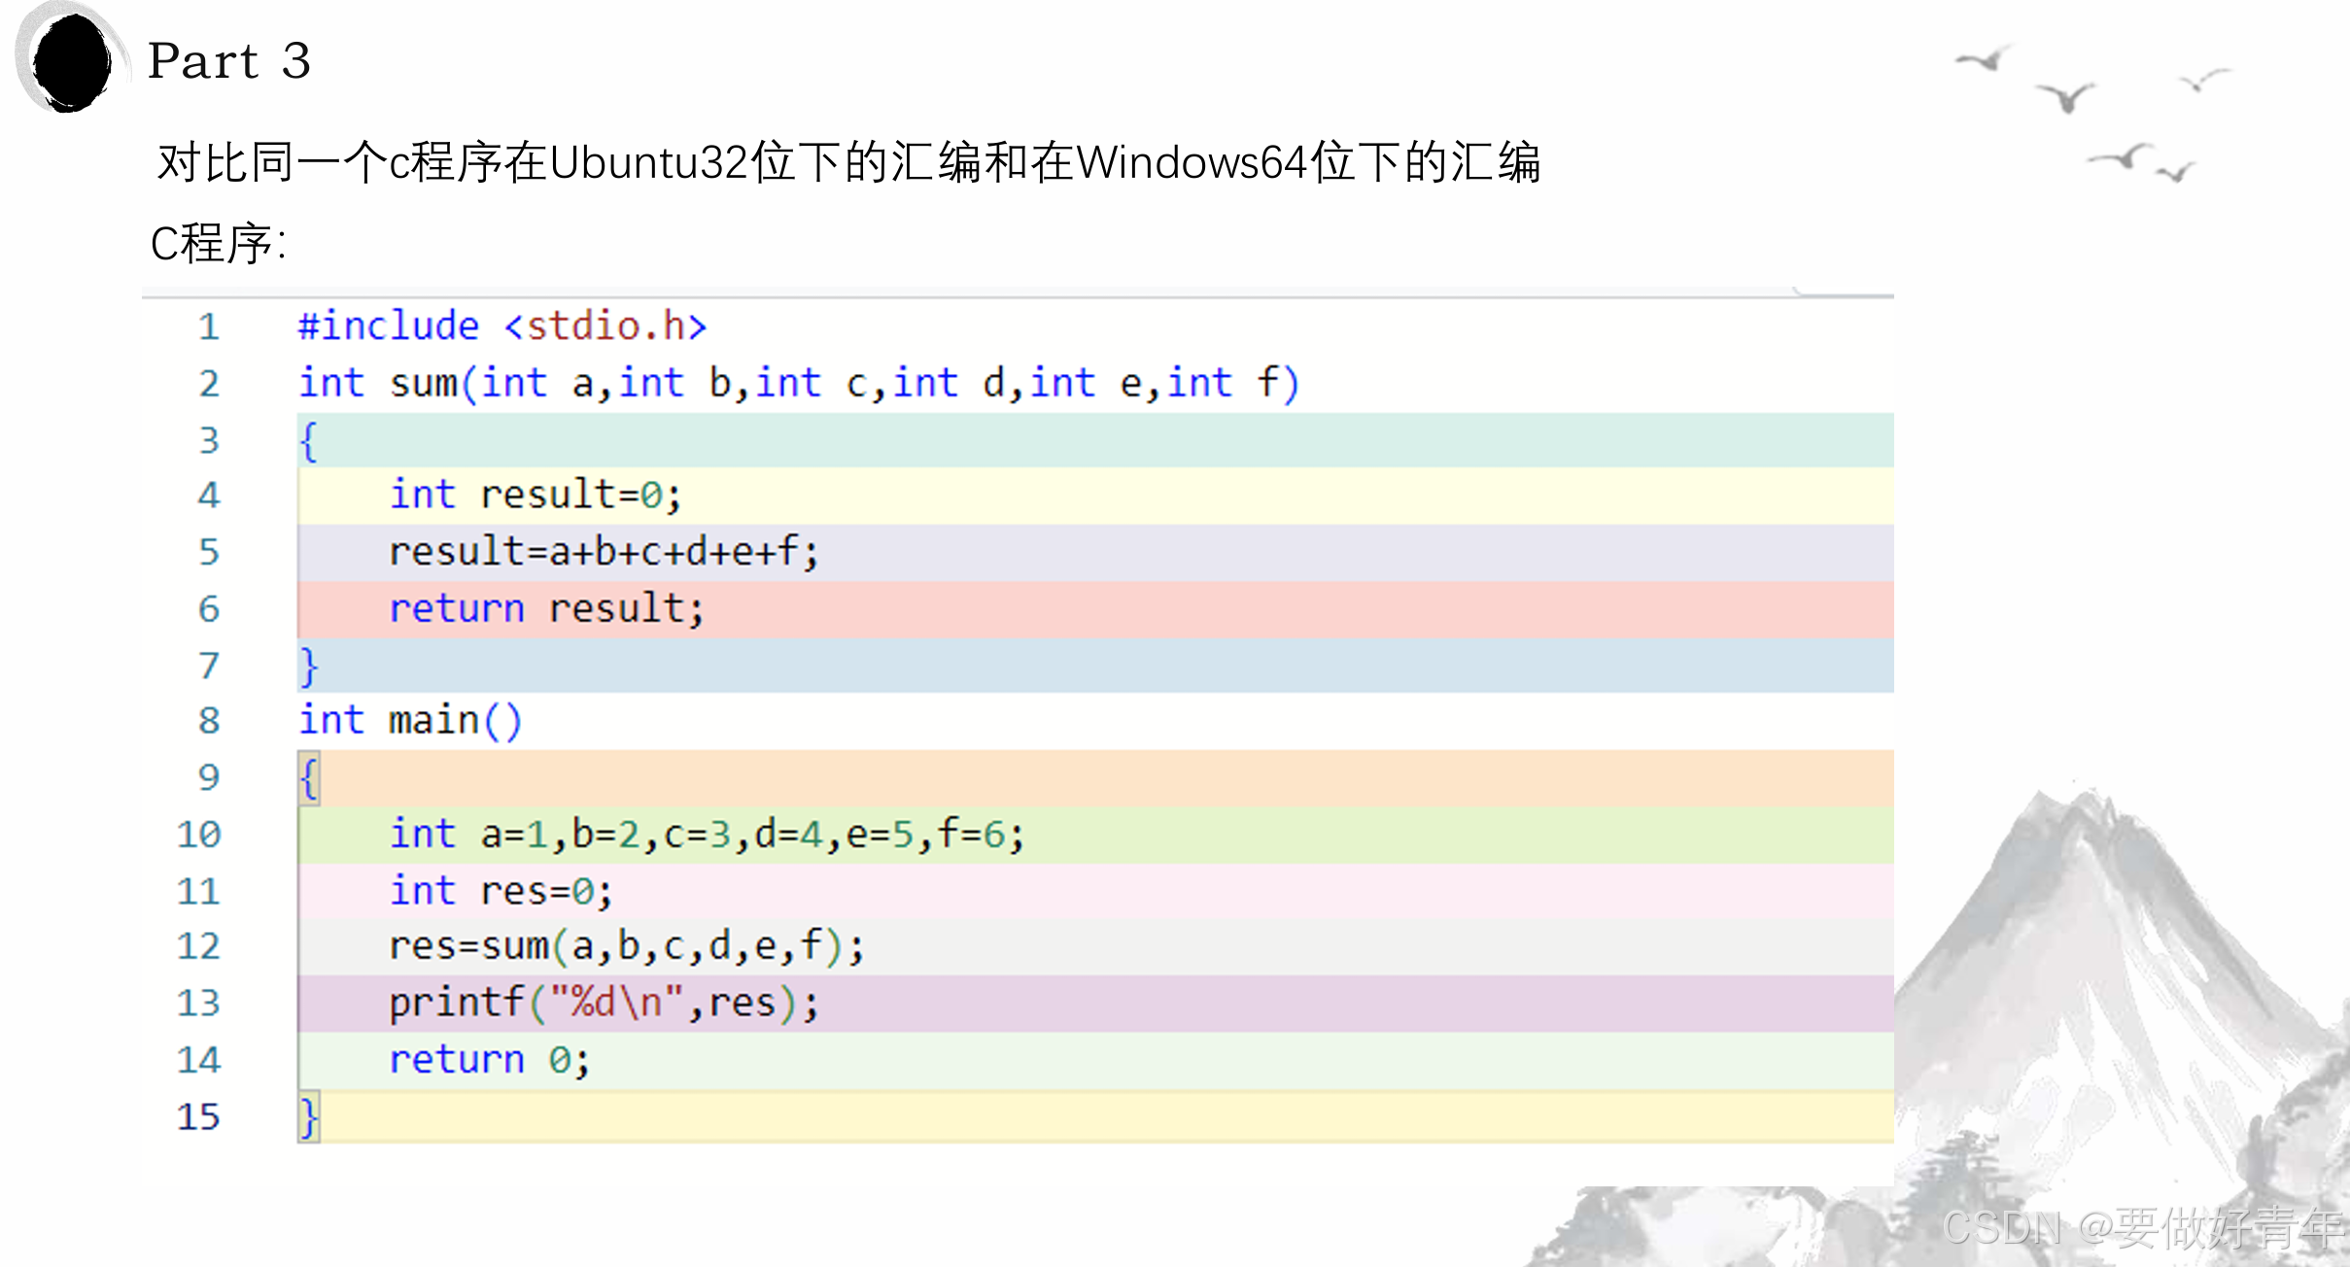Click the red return result line

546,609
